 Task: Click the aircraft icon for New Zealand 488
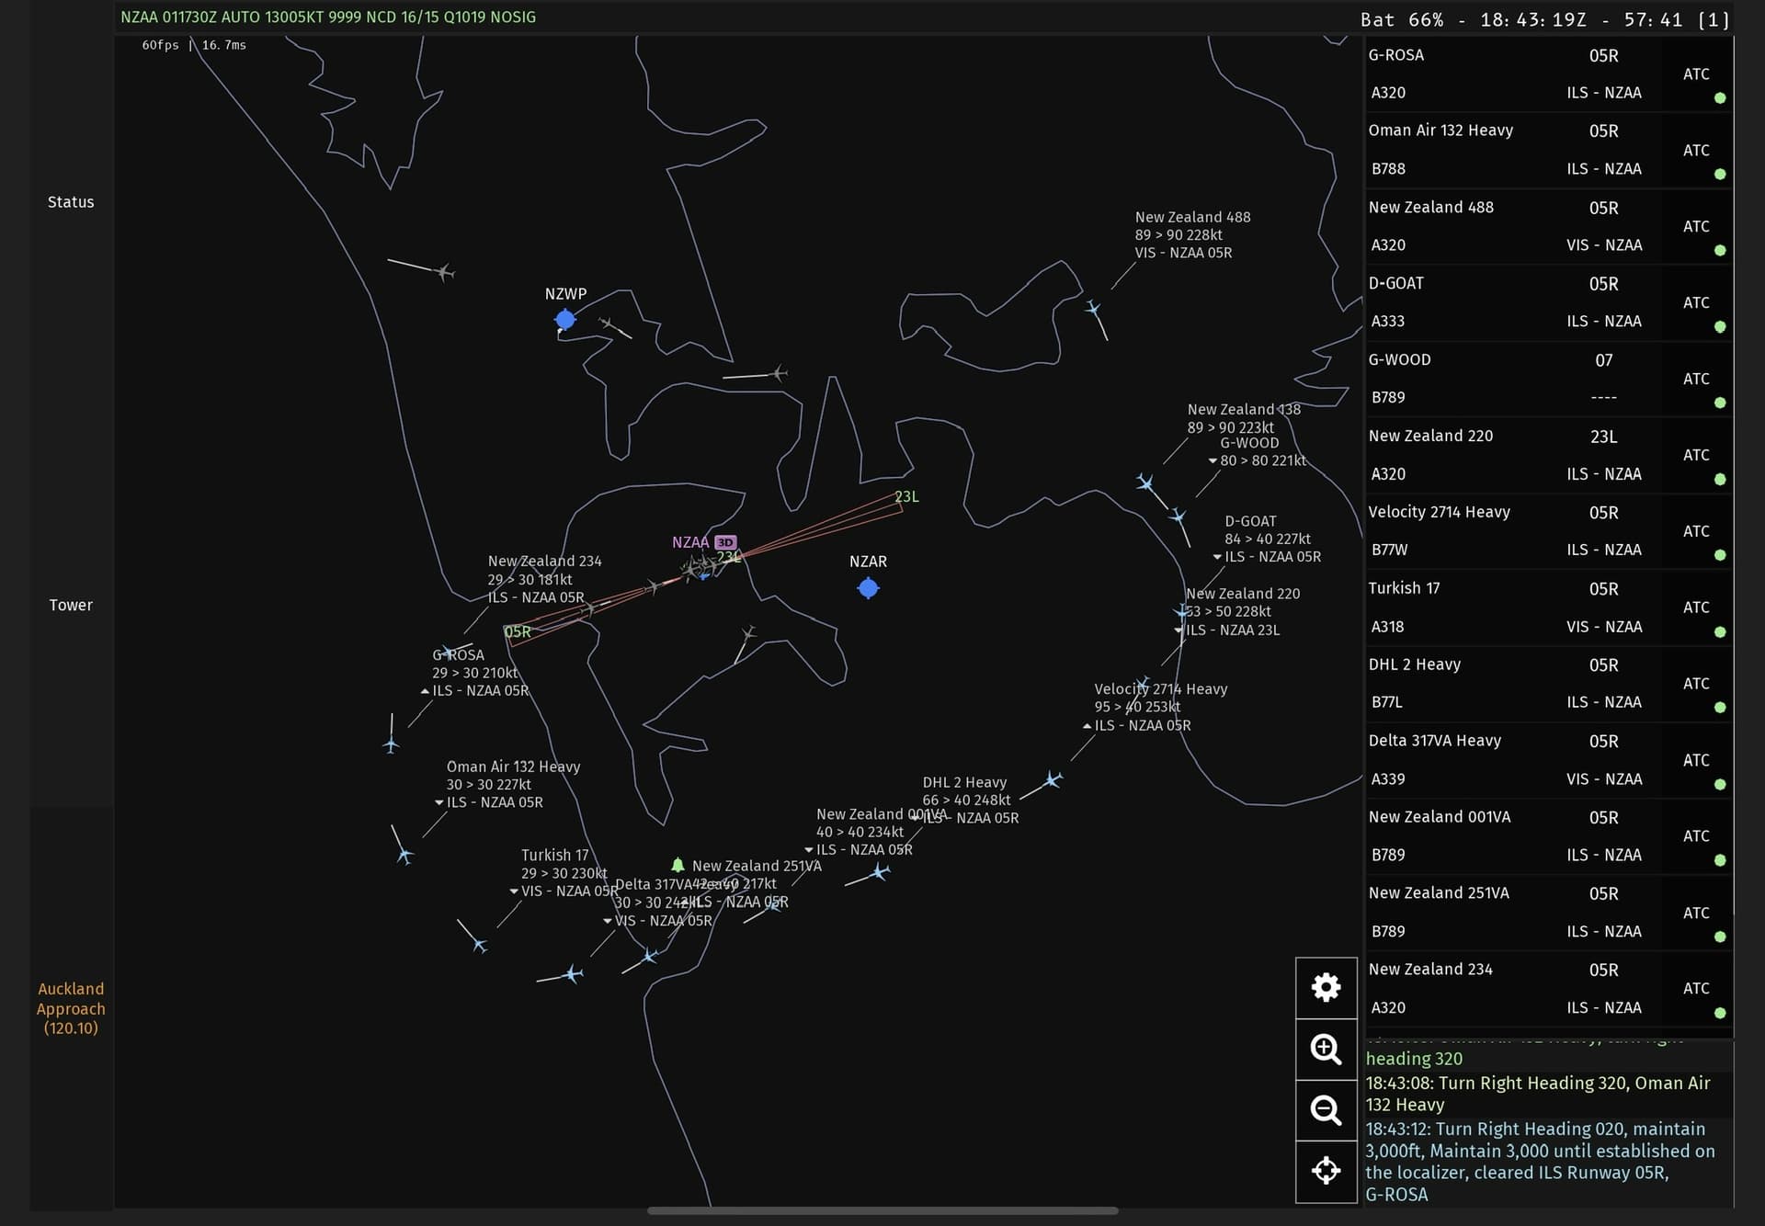point(1093,309)
